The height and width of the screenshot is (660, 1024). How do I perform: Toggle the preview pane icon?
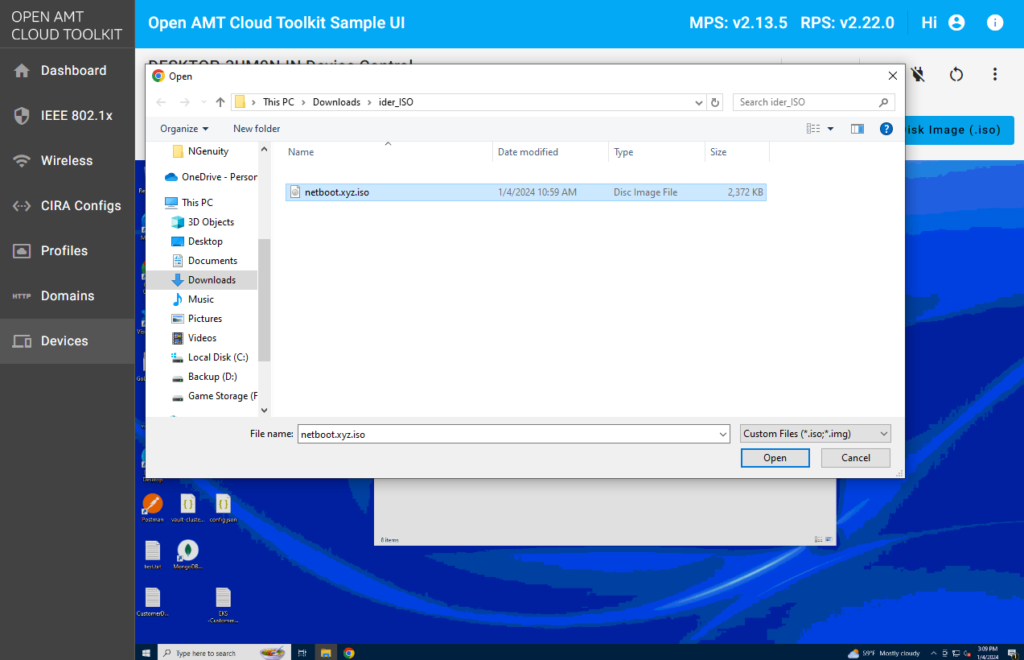(x=857, y=129)
